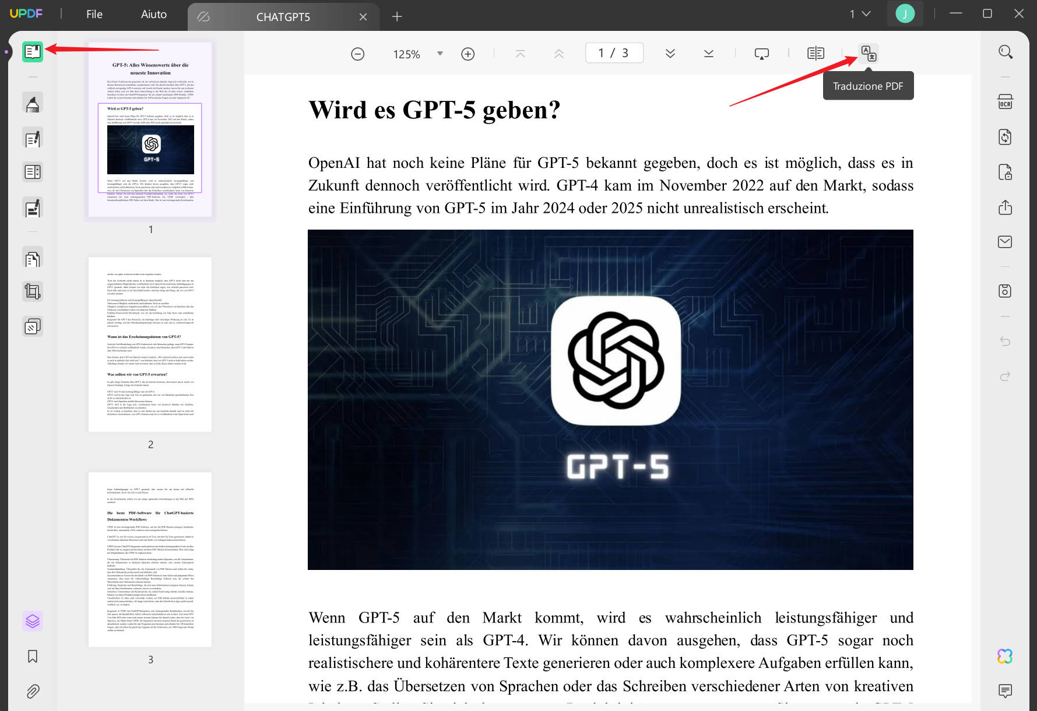Open the comments chat panel

[1006, 691]
